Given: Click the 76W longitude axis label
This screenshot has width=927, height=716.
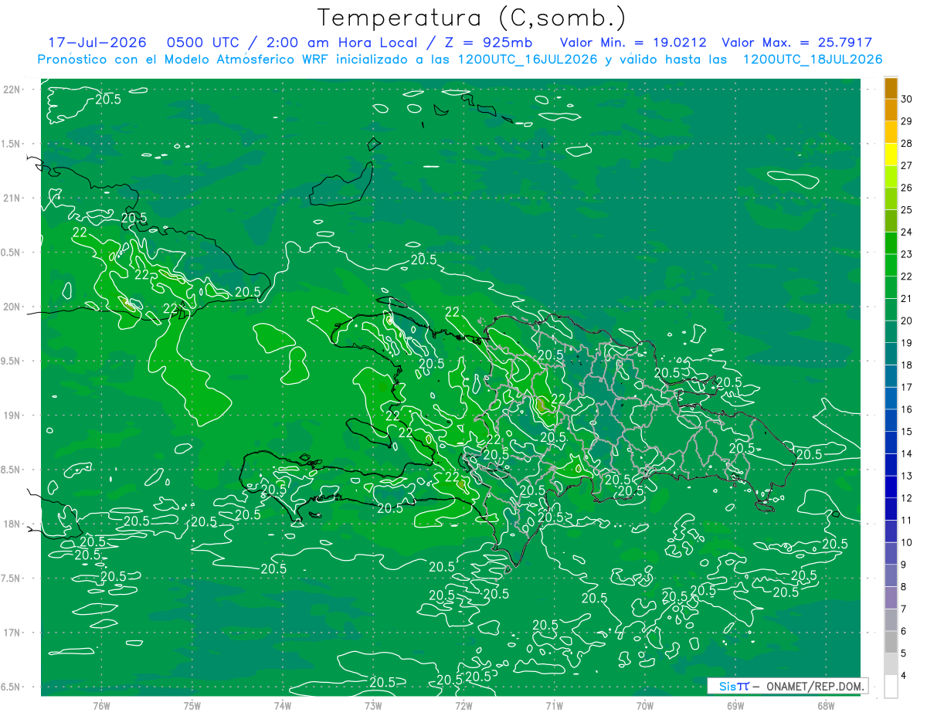Looking at the screenshot, I should pyautogui.click(x=101, y=705).
